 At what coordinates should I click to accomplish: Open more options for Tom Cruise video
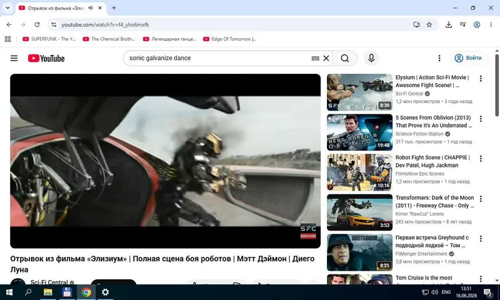click(x=481, y=279)
